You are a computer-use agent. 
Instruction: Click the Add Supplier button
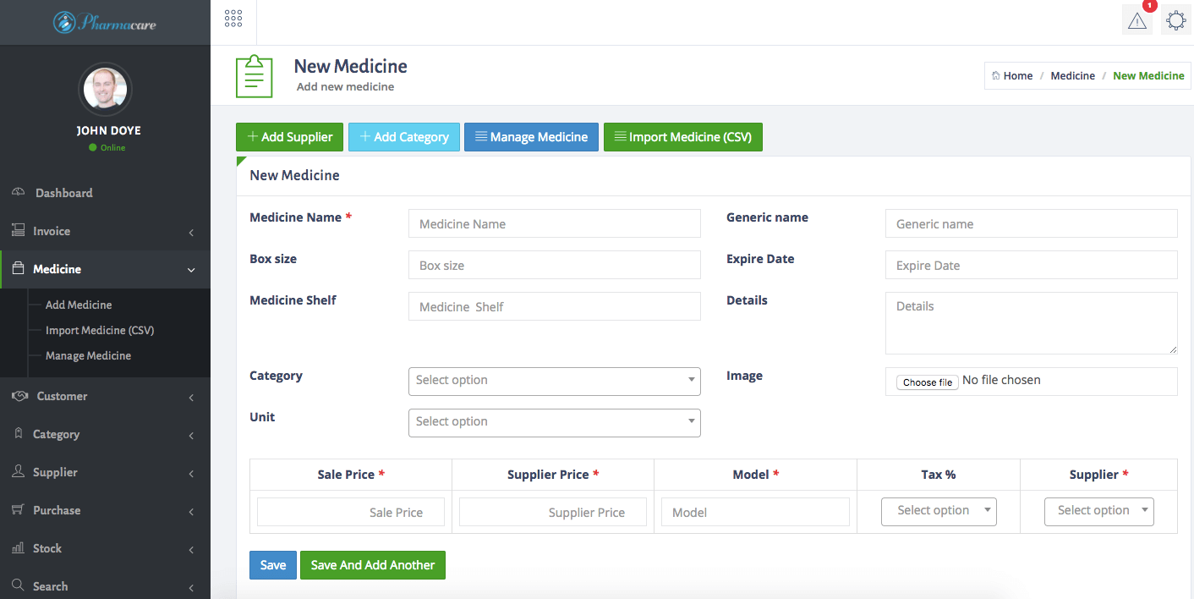coord(289,136)
